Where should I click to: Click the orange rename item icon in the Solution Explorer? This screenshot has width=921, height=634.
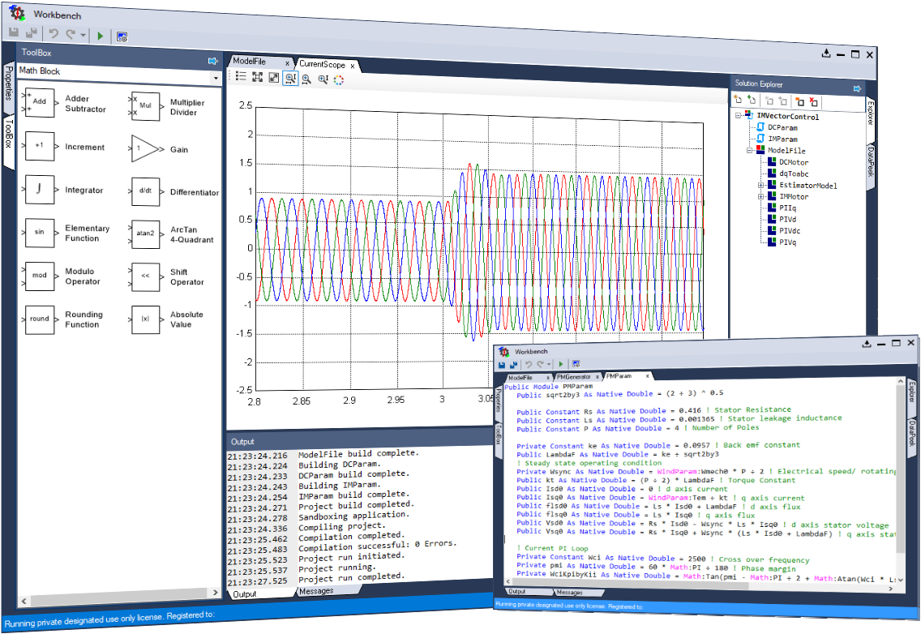coord(799,101)
